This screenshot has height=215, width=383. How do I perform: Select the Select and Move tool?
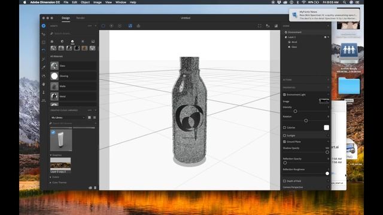click(x=44, y=34)
